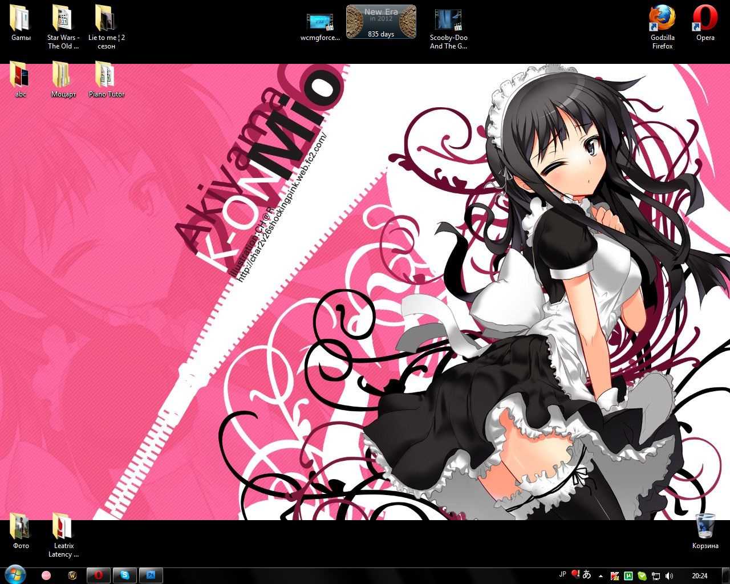Viewport: 730px width, 584px height.
Task: Switch to Photoshop in the taskbar
Action: point(151,575)
